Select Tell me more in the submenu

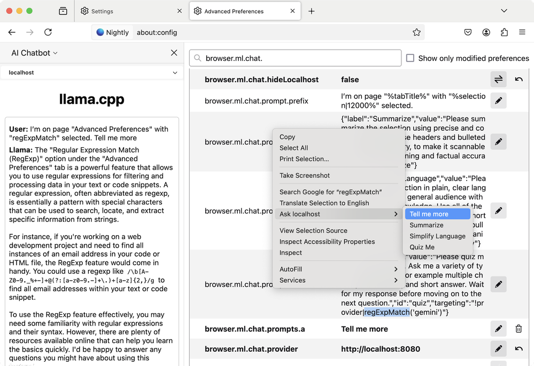click(438, 214)
